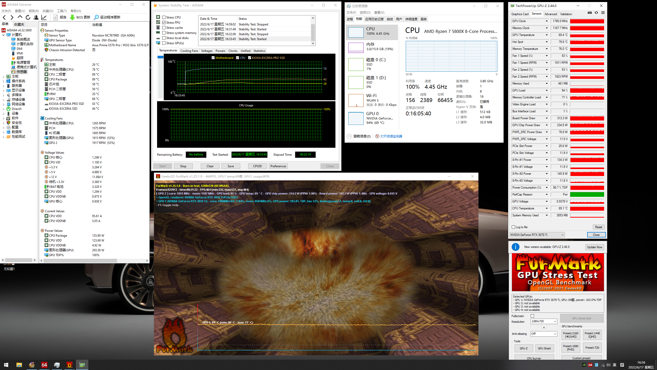The image size is (657, 370).
Task: Click the temperature graph blue scale slider
Action: click(x=161, y=57)
